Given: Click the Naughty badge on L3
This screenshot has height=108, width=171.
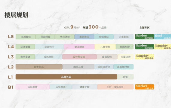Looking at the screenshot, I should pos(145,57).
